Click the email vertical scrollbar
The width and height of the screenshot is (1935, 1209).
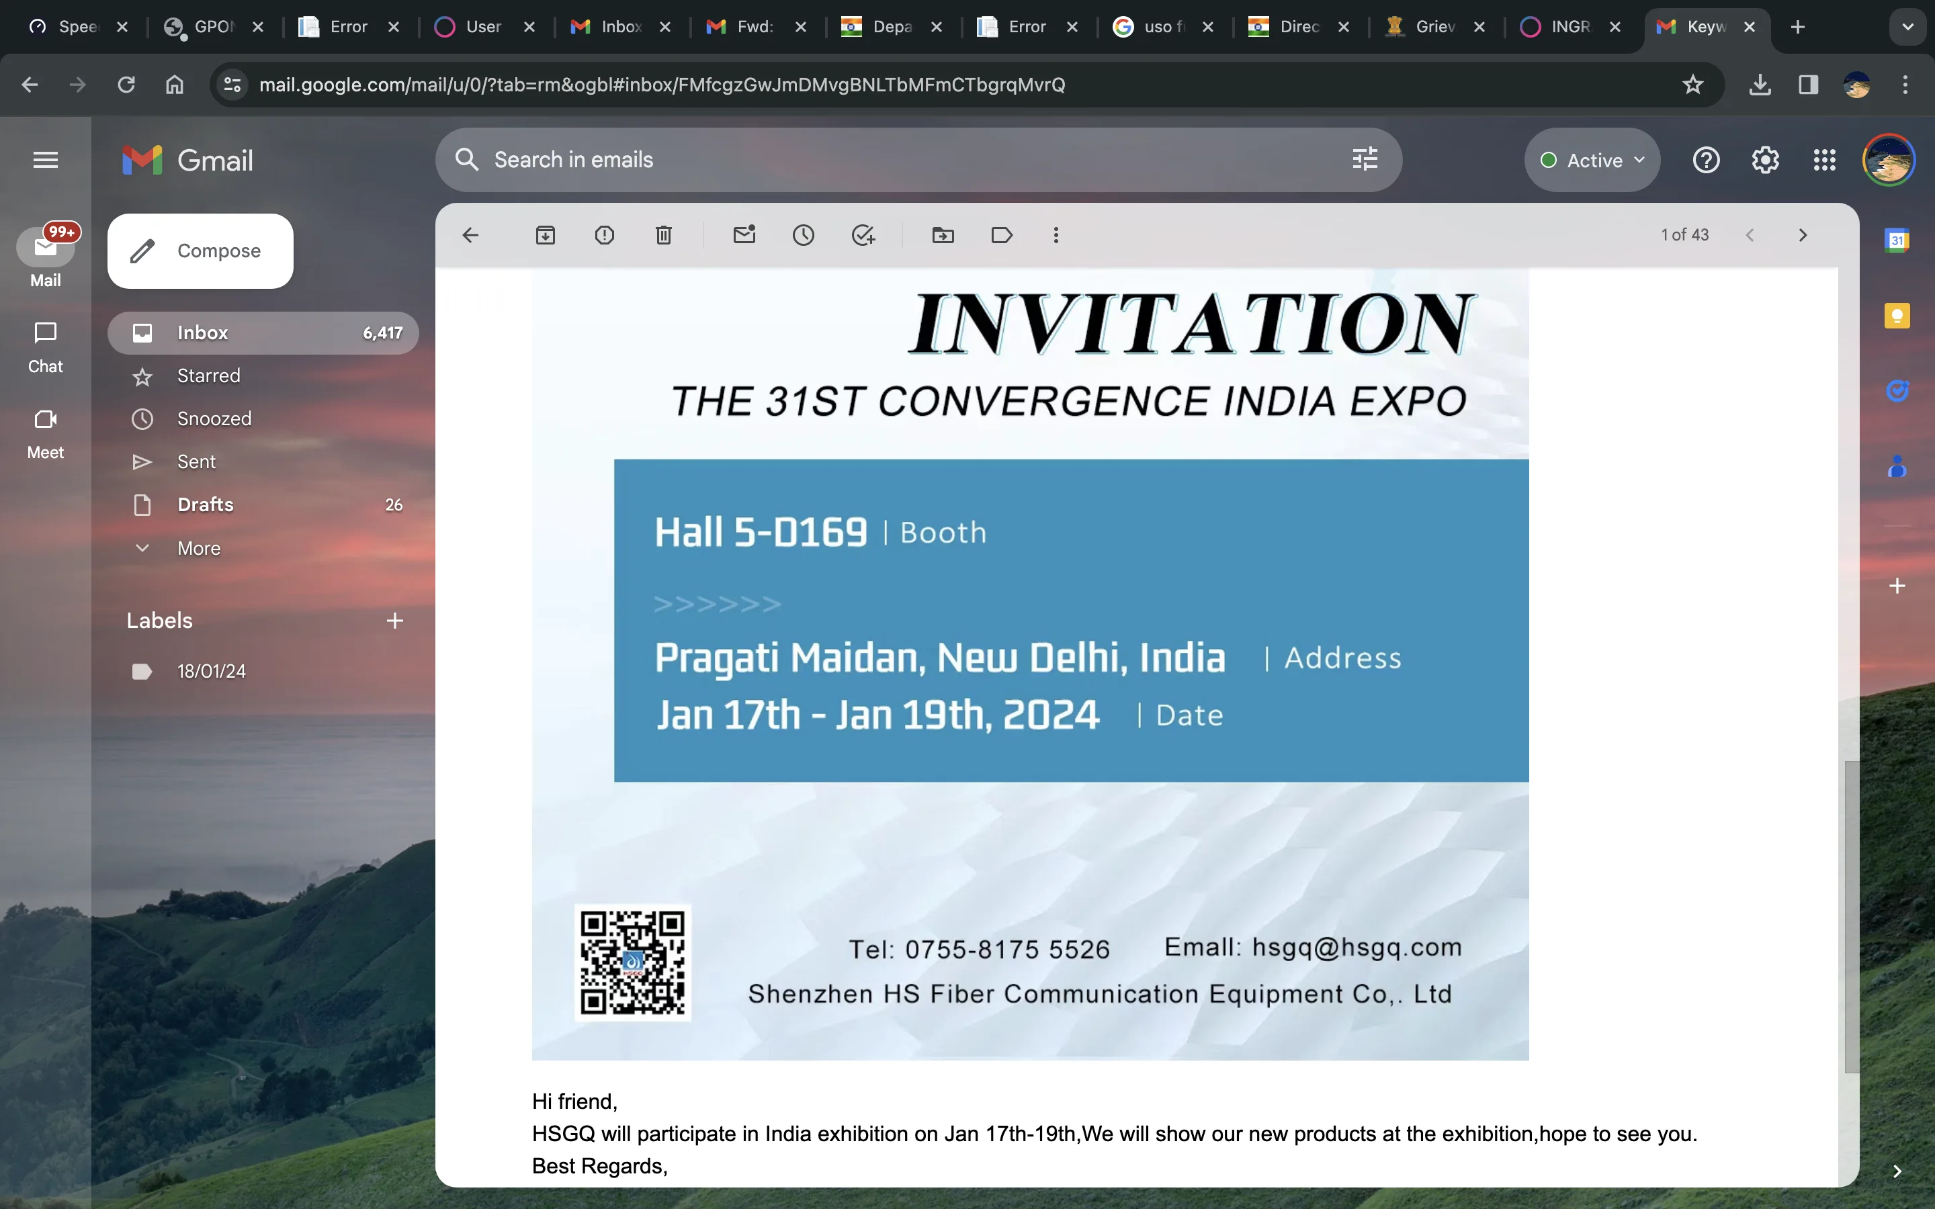click(x=1851, y=916)
